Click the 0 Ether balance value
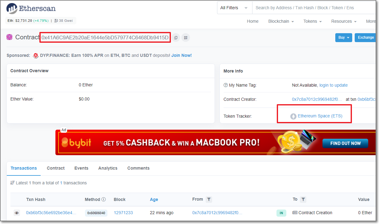379x224 pixels. coord(86,85)
